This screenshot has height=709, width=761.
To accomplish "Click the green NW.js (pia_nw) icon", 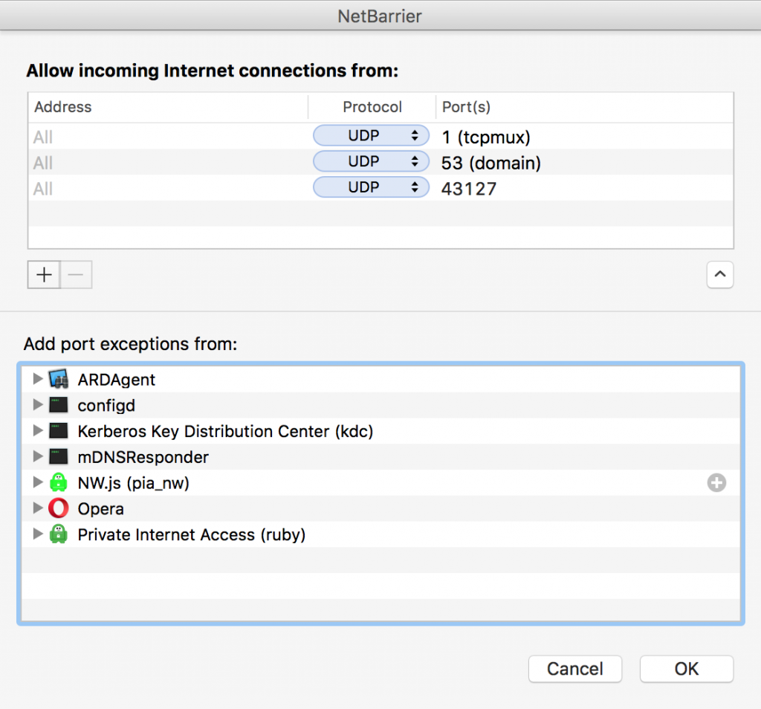I will click(58, 482).
